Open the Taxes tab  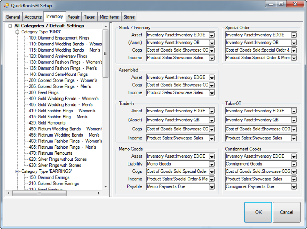89,17
